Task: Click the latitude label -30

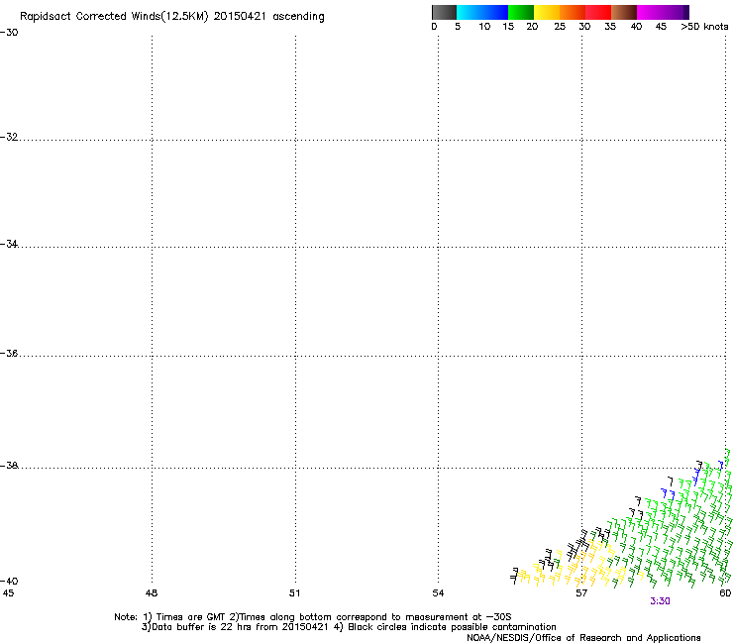Action: [x=9, y=33]
